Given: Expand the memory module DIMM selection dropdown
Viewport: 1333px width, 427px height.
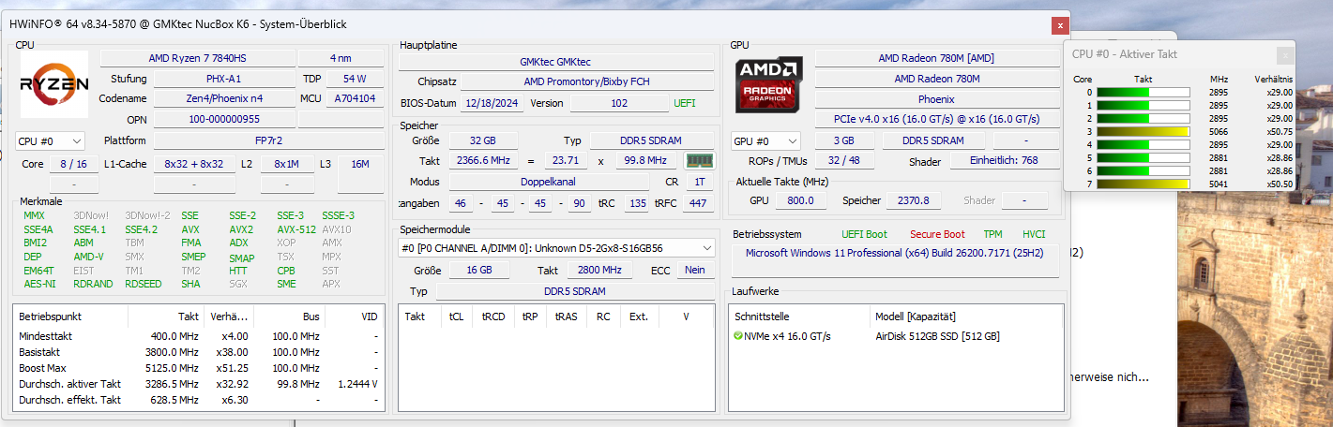Looking at the screenshot, I should pos(556,247).
